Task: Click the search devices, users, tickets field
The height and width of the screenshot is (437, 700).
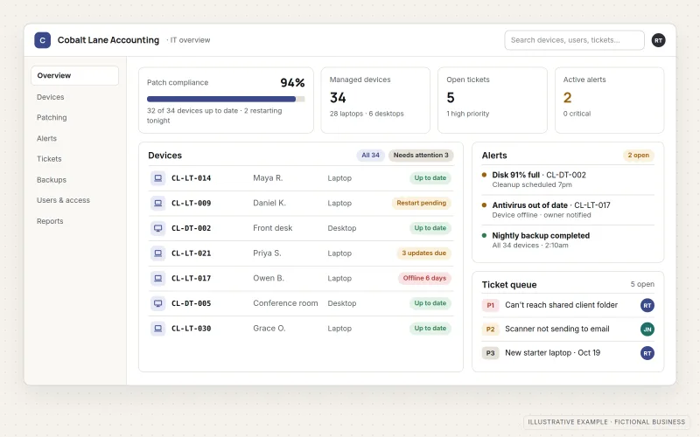Action: [x=574, y=40]
